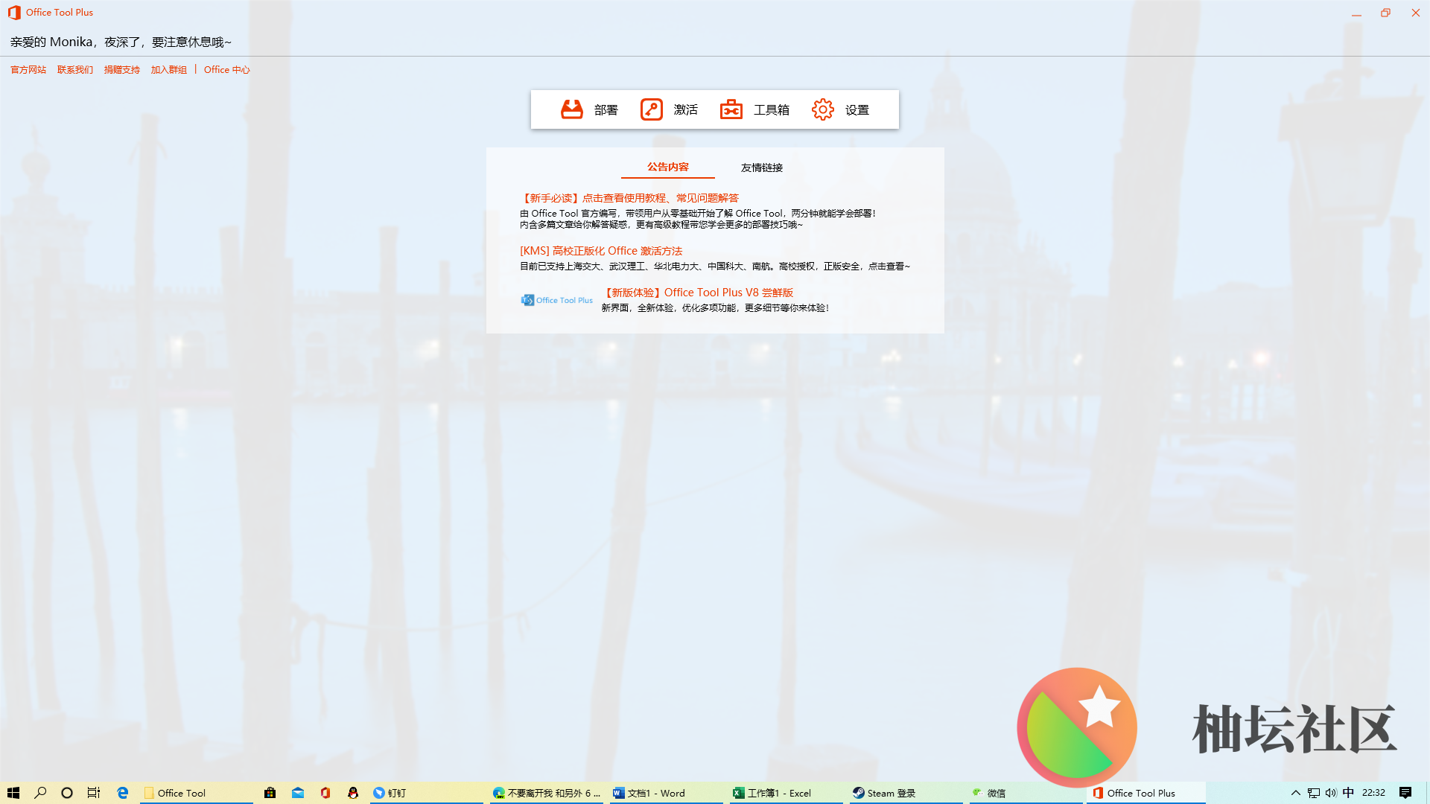Open the 激活 (Activate) section
The width and height of the screenshot is (1430, 804).
pyautogui.click(x=669, y=109)
